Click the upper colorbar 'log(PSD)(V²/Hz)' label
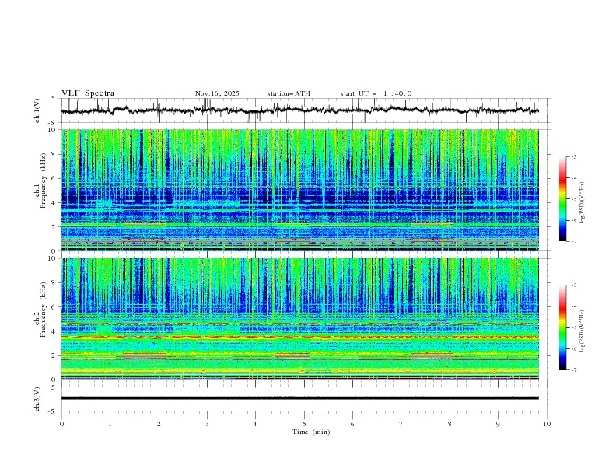This screenshot has width=616, height=476. (x=583, y=203)
